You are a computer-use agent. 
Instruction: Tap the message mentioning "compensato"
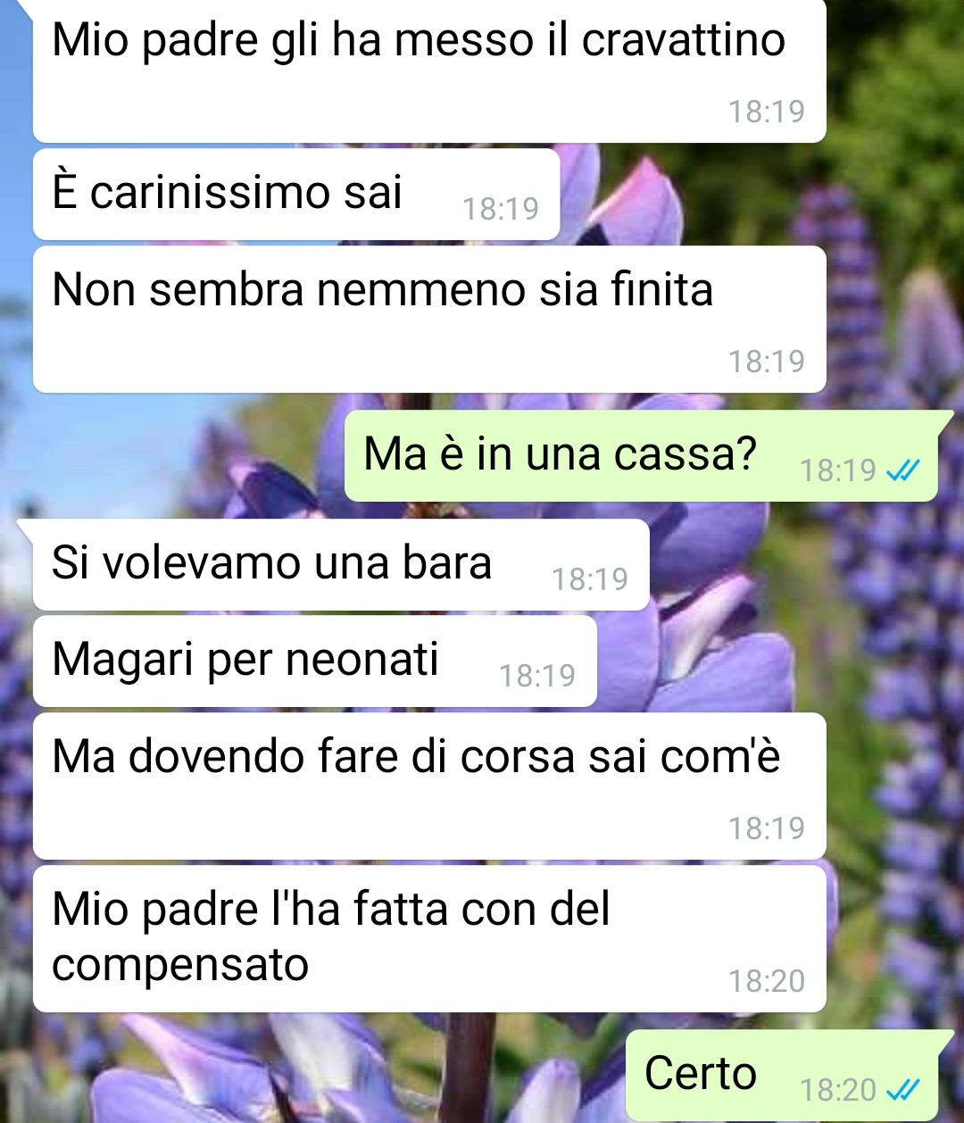[x=429, y=939]
